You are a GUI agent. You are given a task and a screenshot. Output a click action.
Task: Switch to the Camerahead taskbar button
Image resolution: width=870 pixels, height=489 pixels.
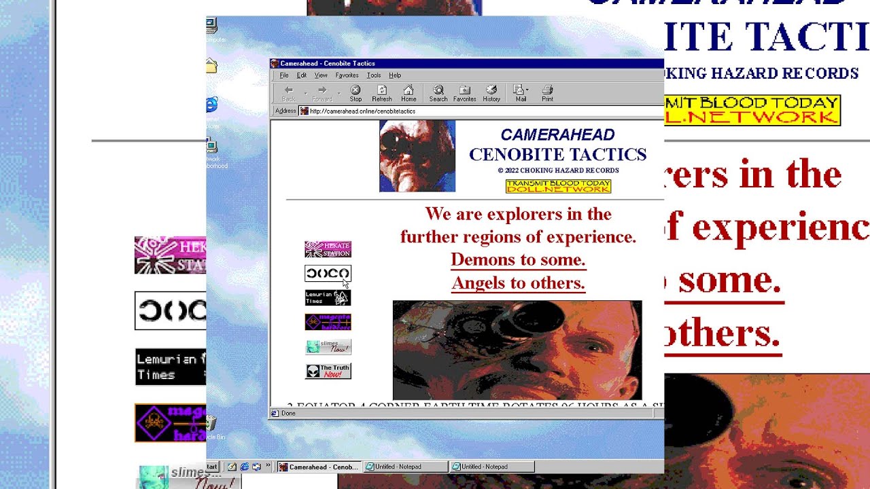(319, 467)
